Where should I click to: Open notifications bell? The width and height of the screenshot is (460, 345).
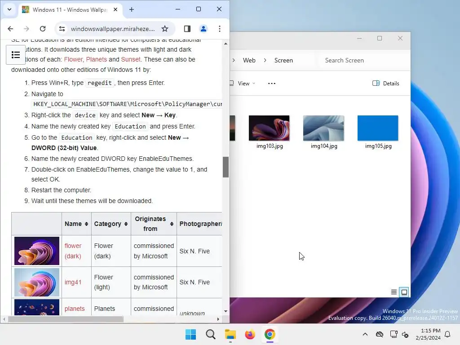pyautogui.click(x=447, y=334)
